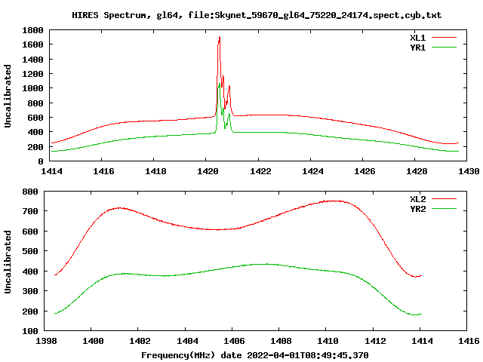Select the YR2 legend label
The width and height of the screenshot is (483, 362).
[417, 209]
